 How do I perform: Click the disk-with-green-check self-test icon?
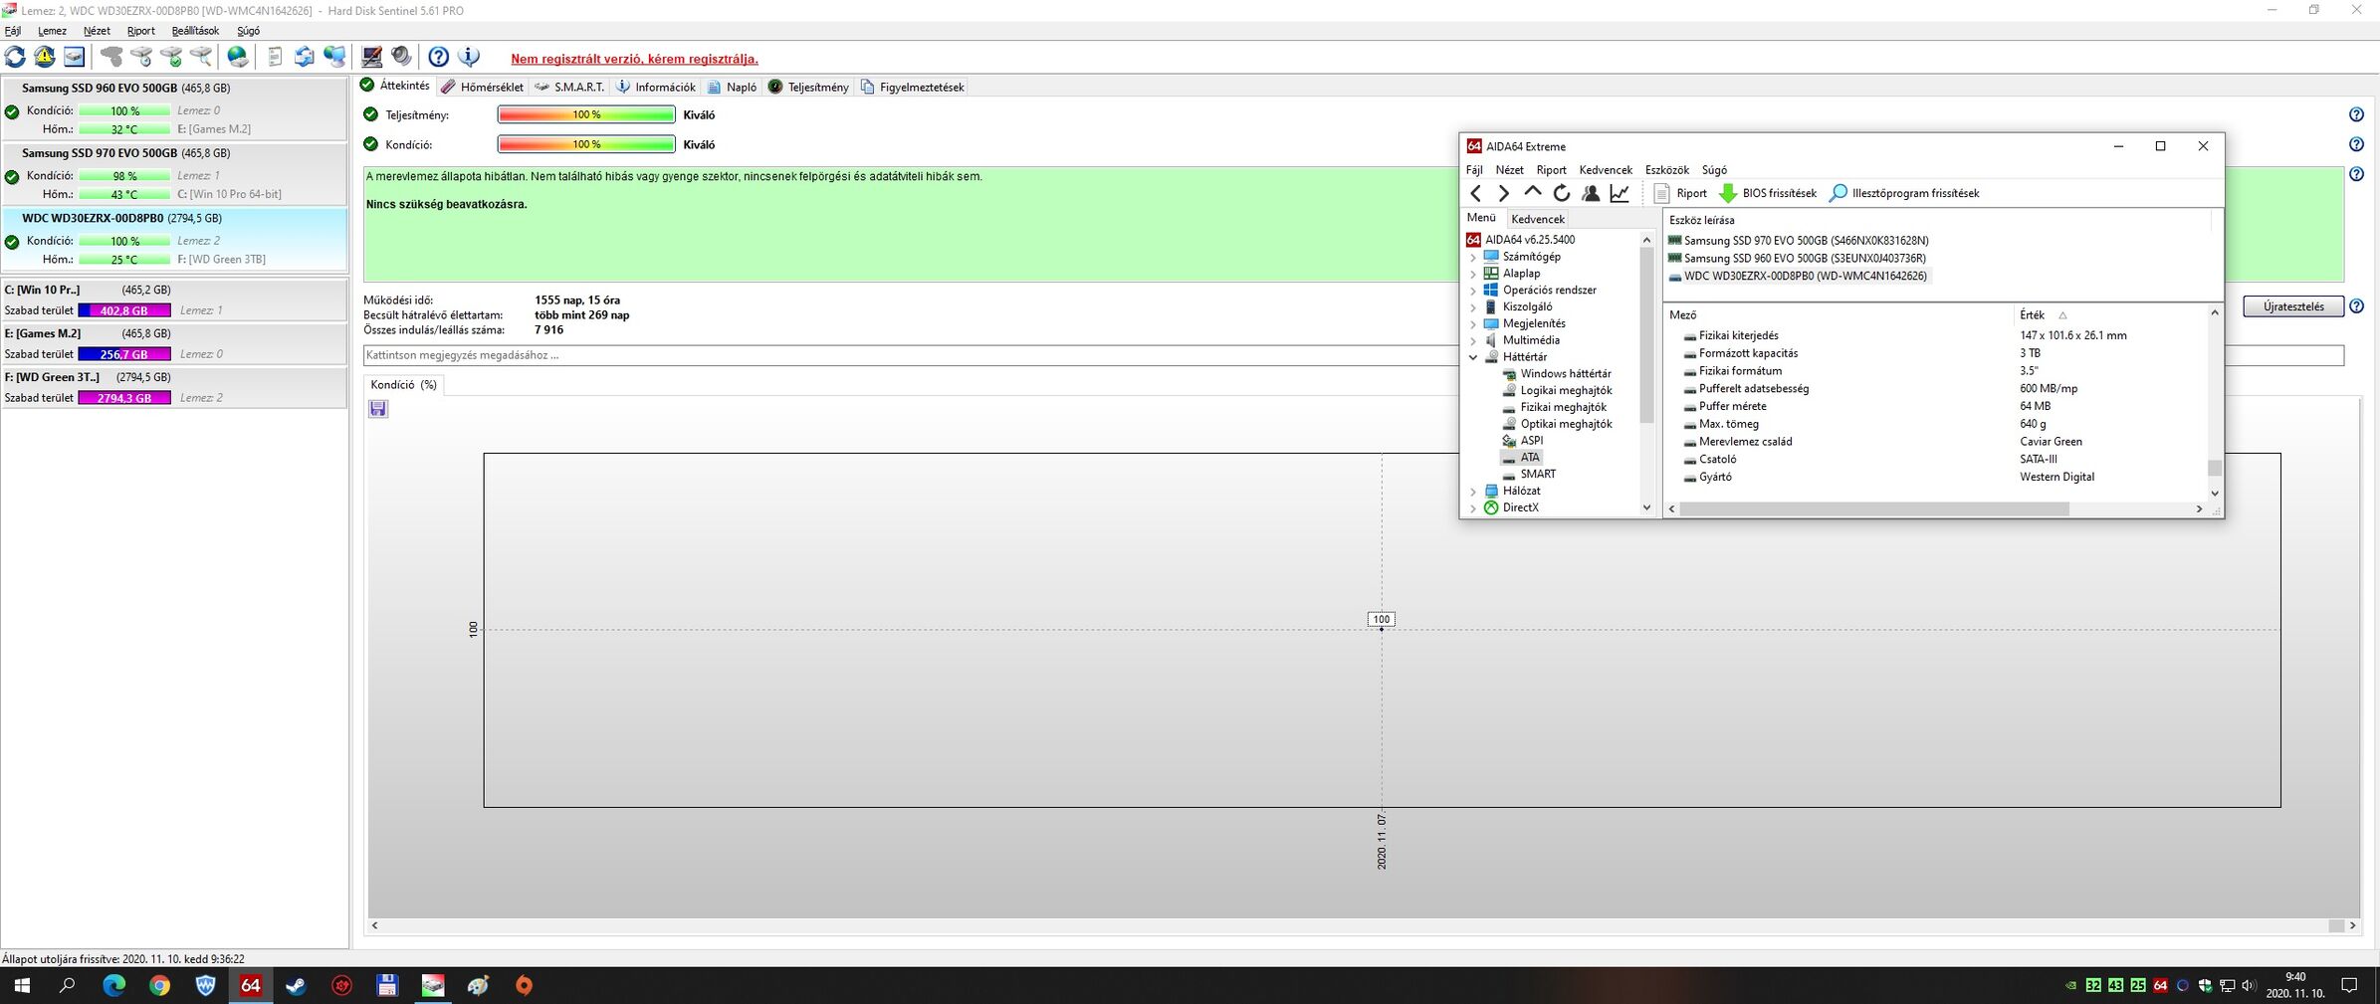click(171, 57)
